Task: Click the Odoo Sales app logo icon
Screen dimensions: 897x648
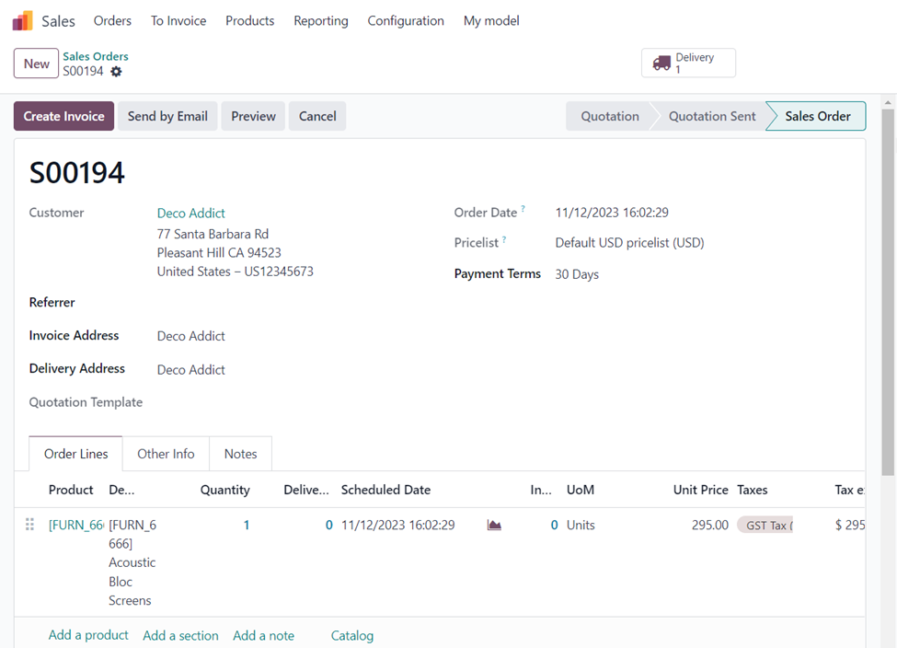Action: click(x=22, y=20)
